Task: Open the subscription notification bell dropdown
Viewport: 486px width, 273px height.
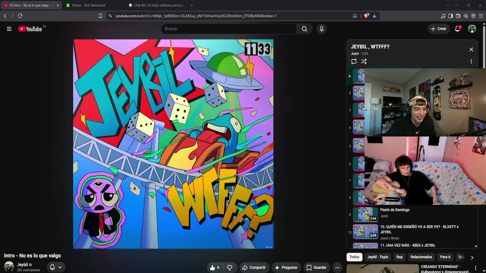Action: tap(56, 267)
